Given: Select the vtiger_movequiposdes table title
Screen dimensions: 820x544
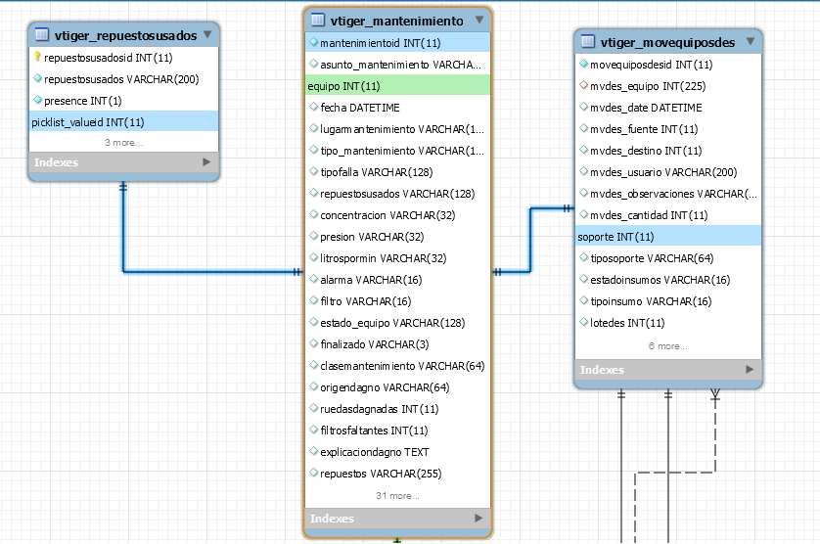Looking at the screenshot, I should pos(667,42).
